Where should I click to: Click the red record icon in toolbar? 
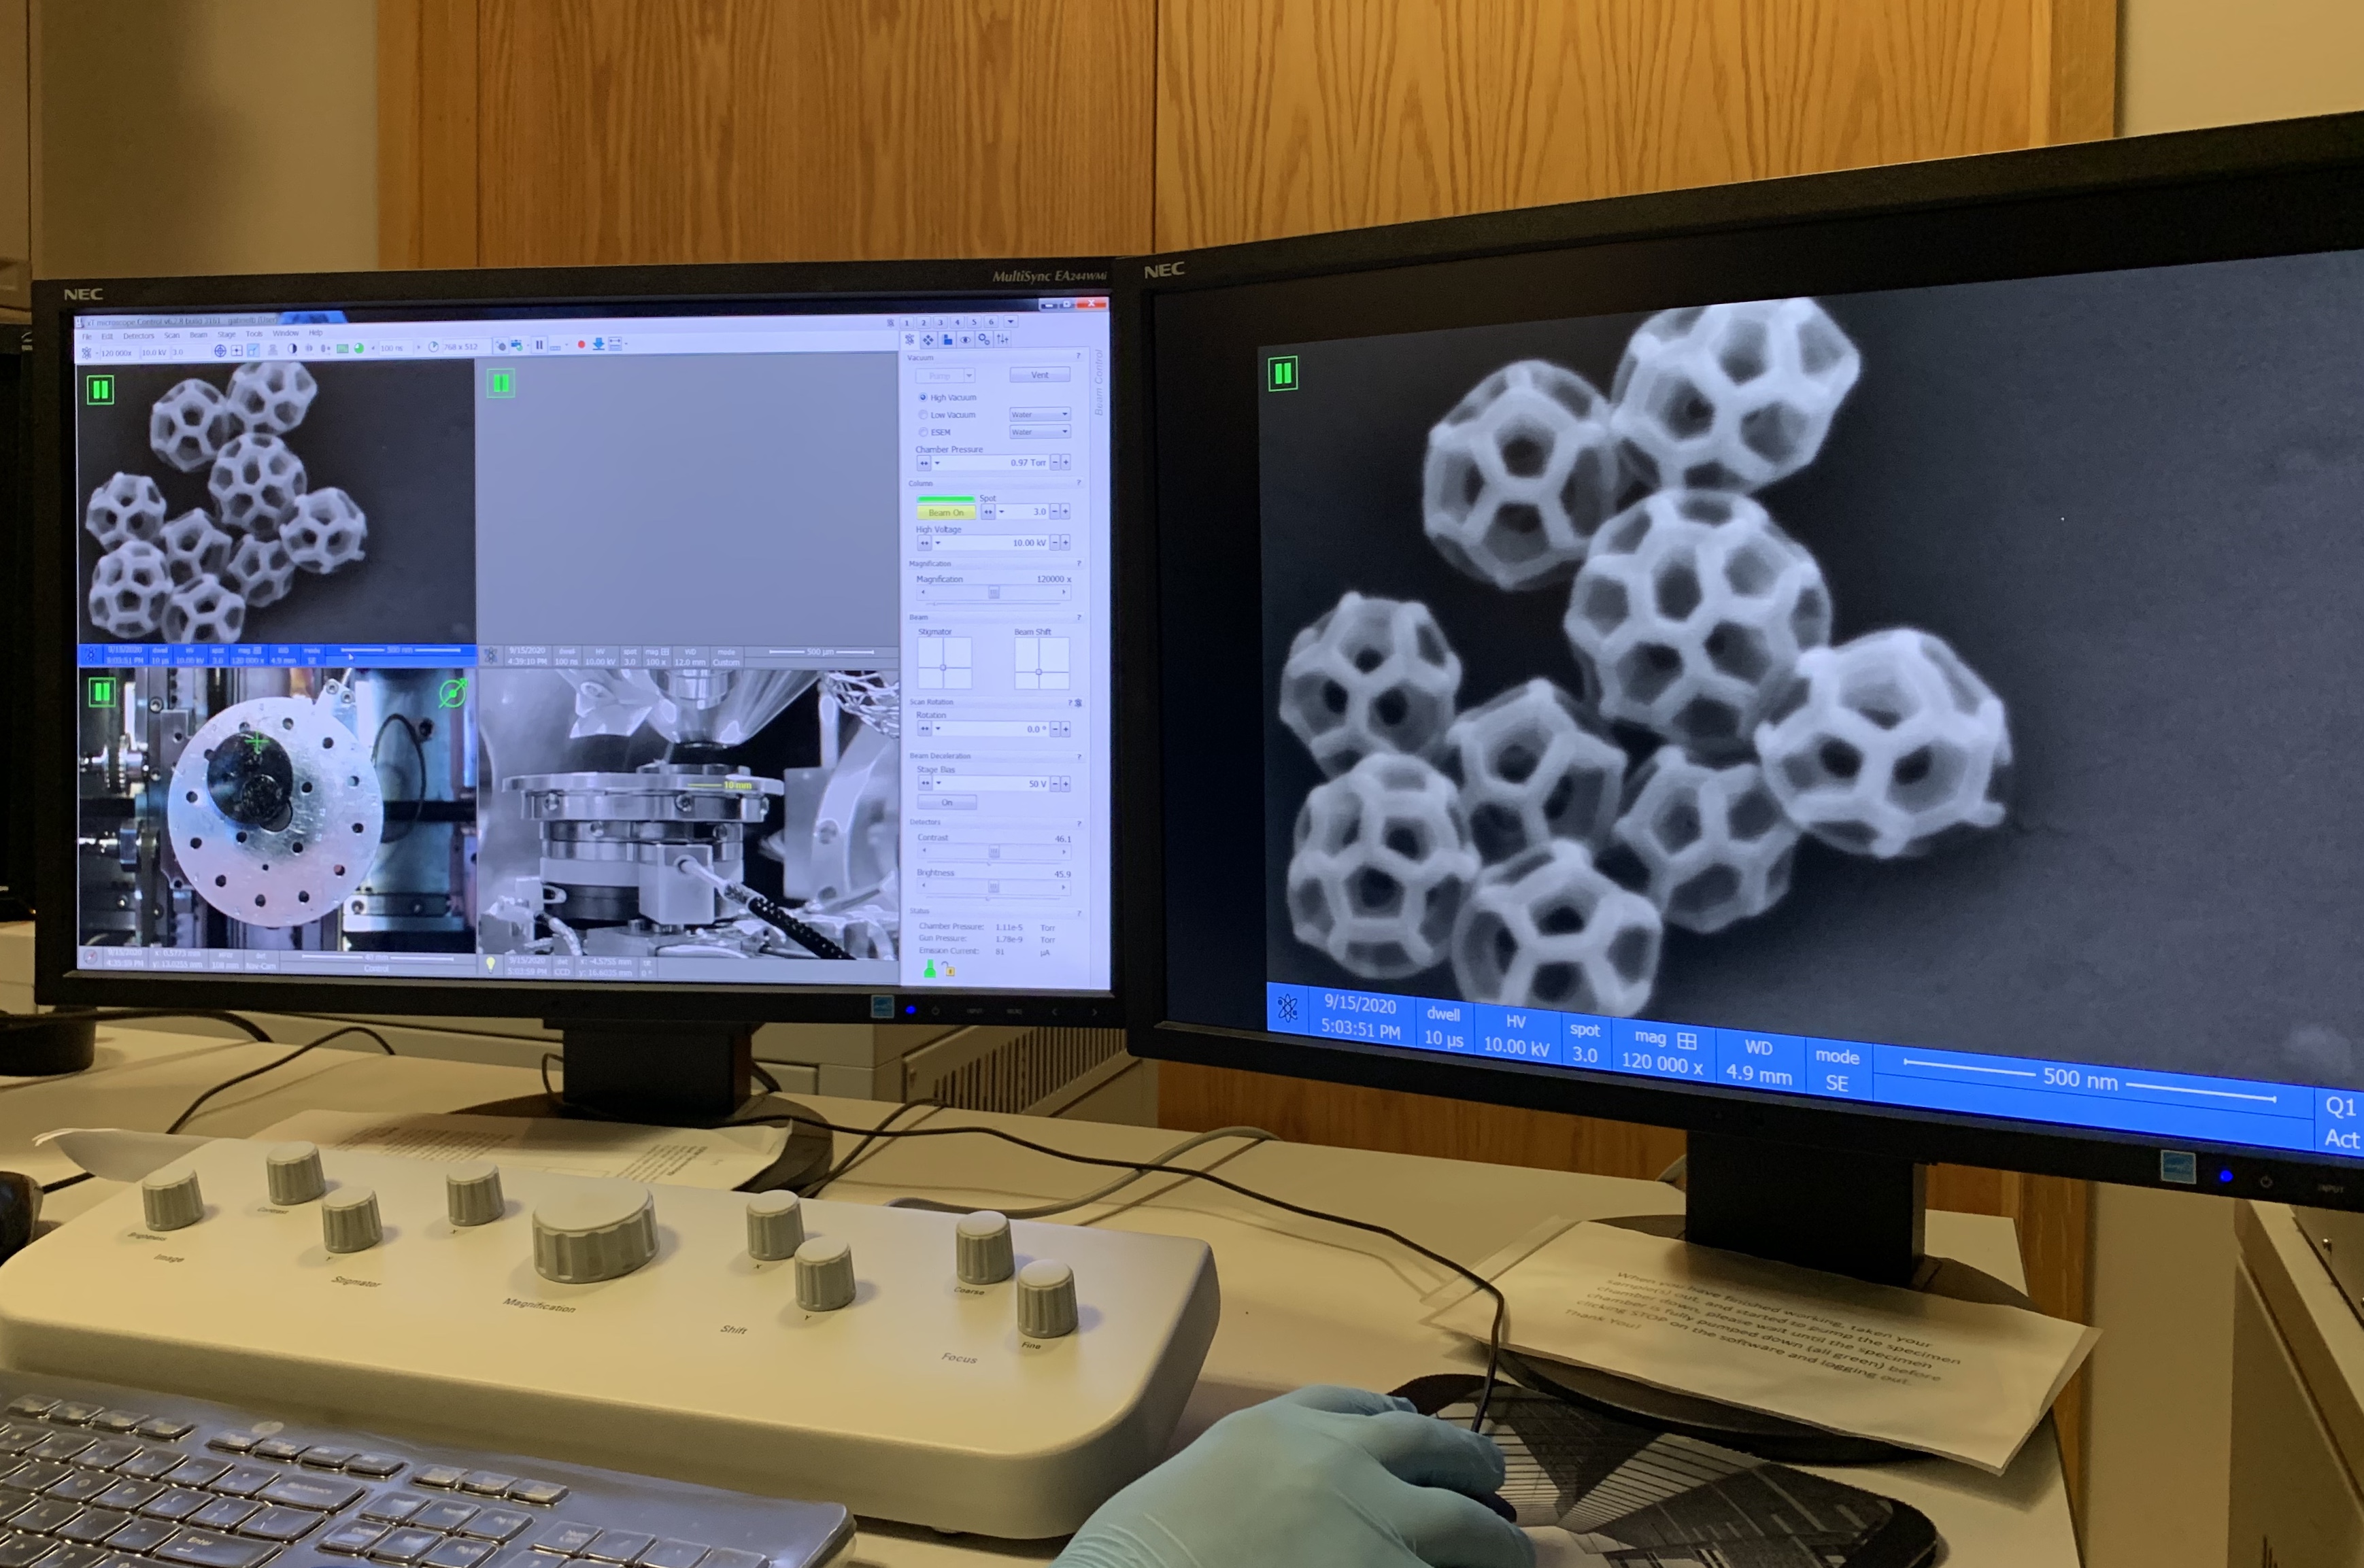[x=581, y=345]
